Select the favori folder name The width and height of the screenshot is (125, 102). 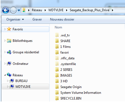point(65,53)
